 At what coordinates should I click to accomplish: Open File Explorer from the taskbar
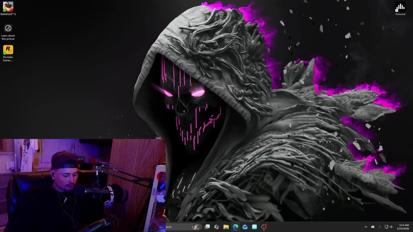(x=226, y=227)
